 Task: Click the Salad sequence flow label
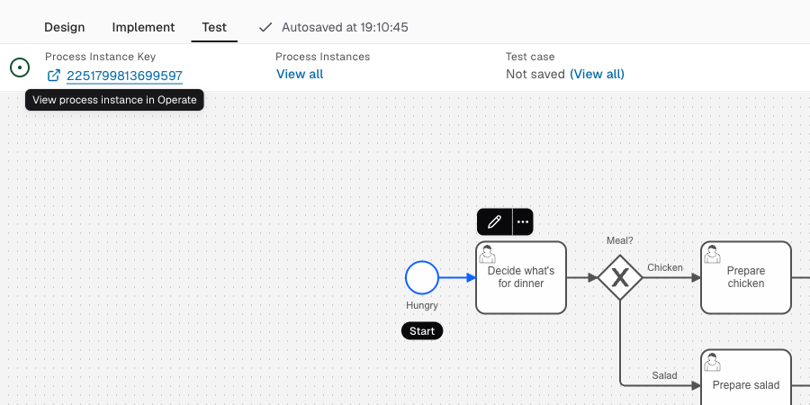tap(664, 375)
